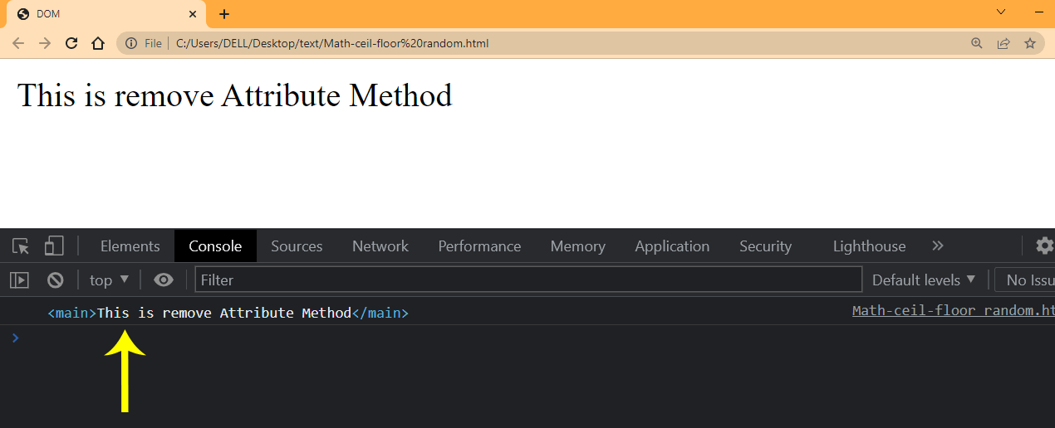Expand the top JavaScript context dropdown
The width and height of the screenshot is (1055, 428).
110,280
